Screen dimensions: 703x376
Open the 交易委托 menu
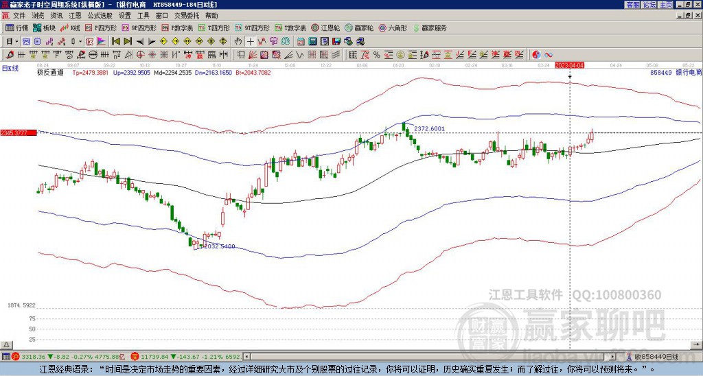click(x=187, y=16)
